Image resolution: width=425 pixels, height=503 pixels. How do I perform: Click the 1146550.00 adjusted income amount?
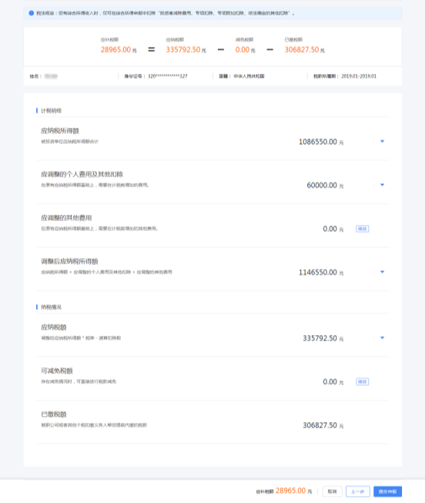click(318, 273)
